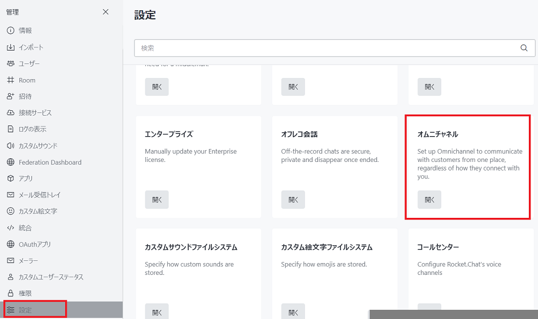Click the users icon beside ユーザー
This screenshot has height=319, width=538.
pos(10,63)
